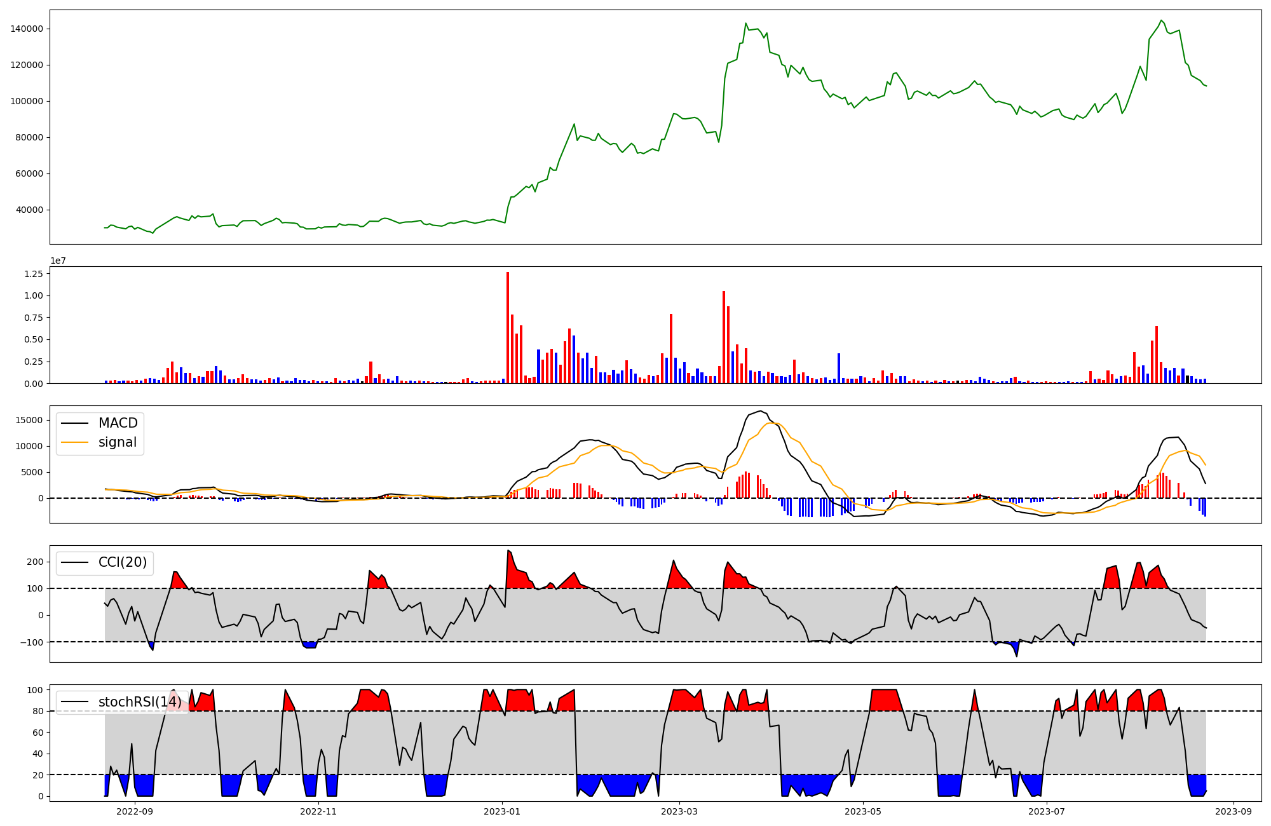The height and width of the screenshot is (826, 1271).
Task: Click the 10000 MACD axis tick label
Action: coord(30,446)
